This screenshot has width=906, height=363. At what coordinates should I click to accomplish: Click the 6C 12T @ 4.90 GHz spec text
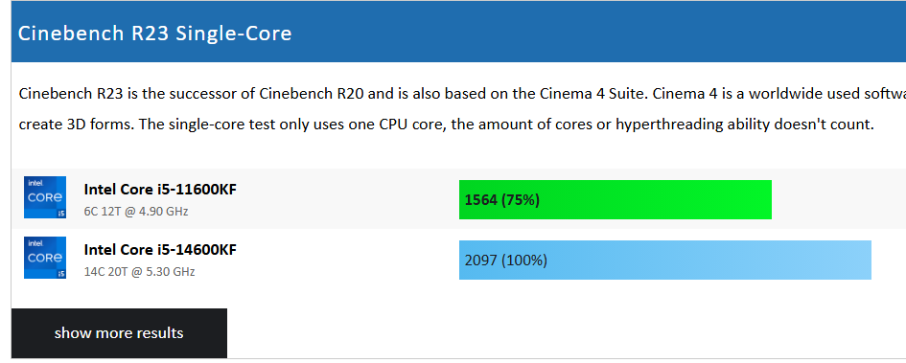point(136,212)
